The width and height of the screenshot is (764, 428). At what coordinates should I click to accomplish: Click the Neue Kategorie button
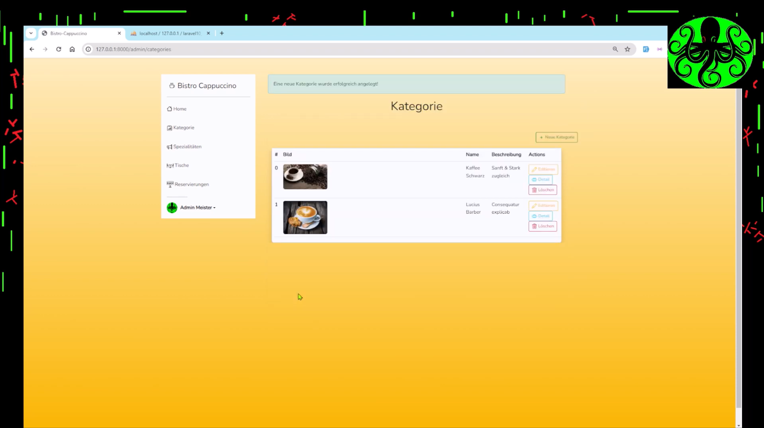[556, 137]
